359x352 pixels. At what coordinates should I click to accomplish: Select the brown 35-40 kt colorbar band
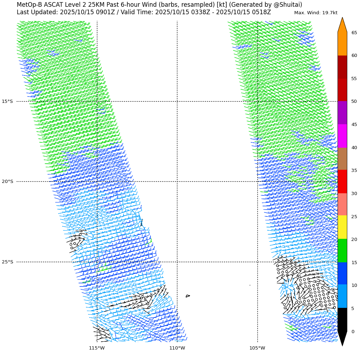point(342,159)
